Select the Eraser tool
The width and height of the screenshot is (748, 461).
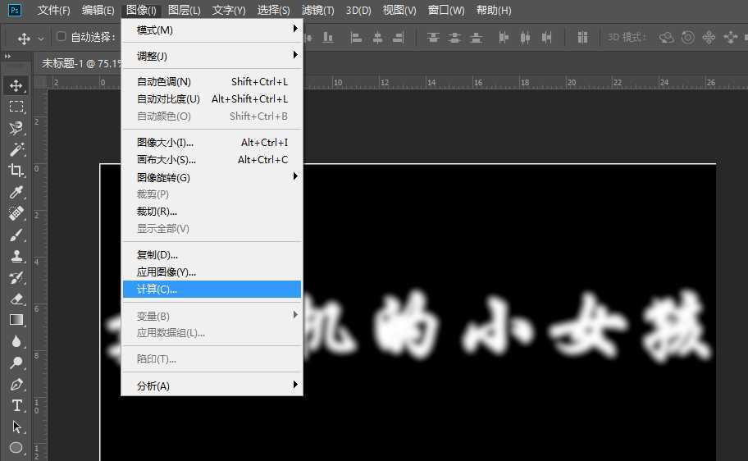pyautogui.click(x=16, y=299)
